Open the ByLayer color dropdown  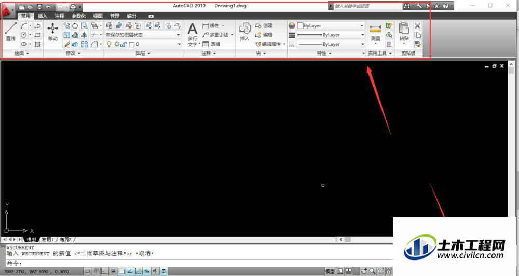330,25
